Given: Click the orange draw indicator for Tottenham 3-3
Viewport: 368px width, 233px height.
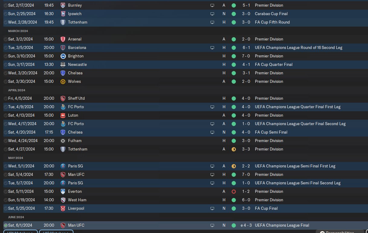Looking at the screenshot, I should (233, 149).
